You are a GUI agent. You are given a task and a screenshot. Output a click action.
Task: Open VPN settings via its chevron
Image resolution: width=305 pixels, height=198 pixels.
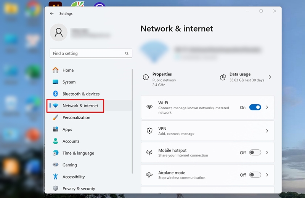[x=267, y=131]
